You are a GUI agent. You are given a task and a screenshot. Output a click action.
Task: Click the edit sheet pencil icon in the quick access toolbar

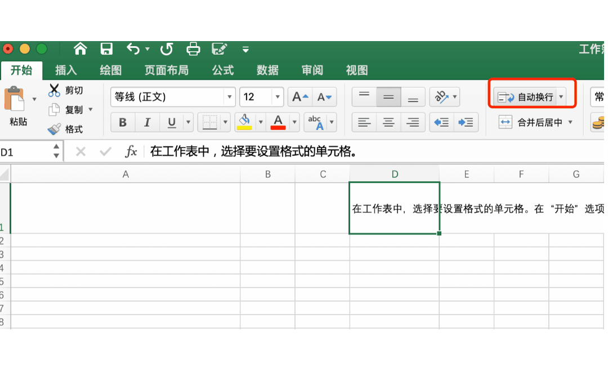pyautogui.click(x=219, y=49)
